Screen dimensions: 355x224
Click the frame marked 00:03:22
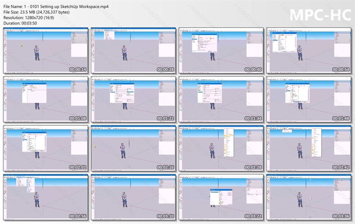pyautogui.click(x=221, y=197)
